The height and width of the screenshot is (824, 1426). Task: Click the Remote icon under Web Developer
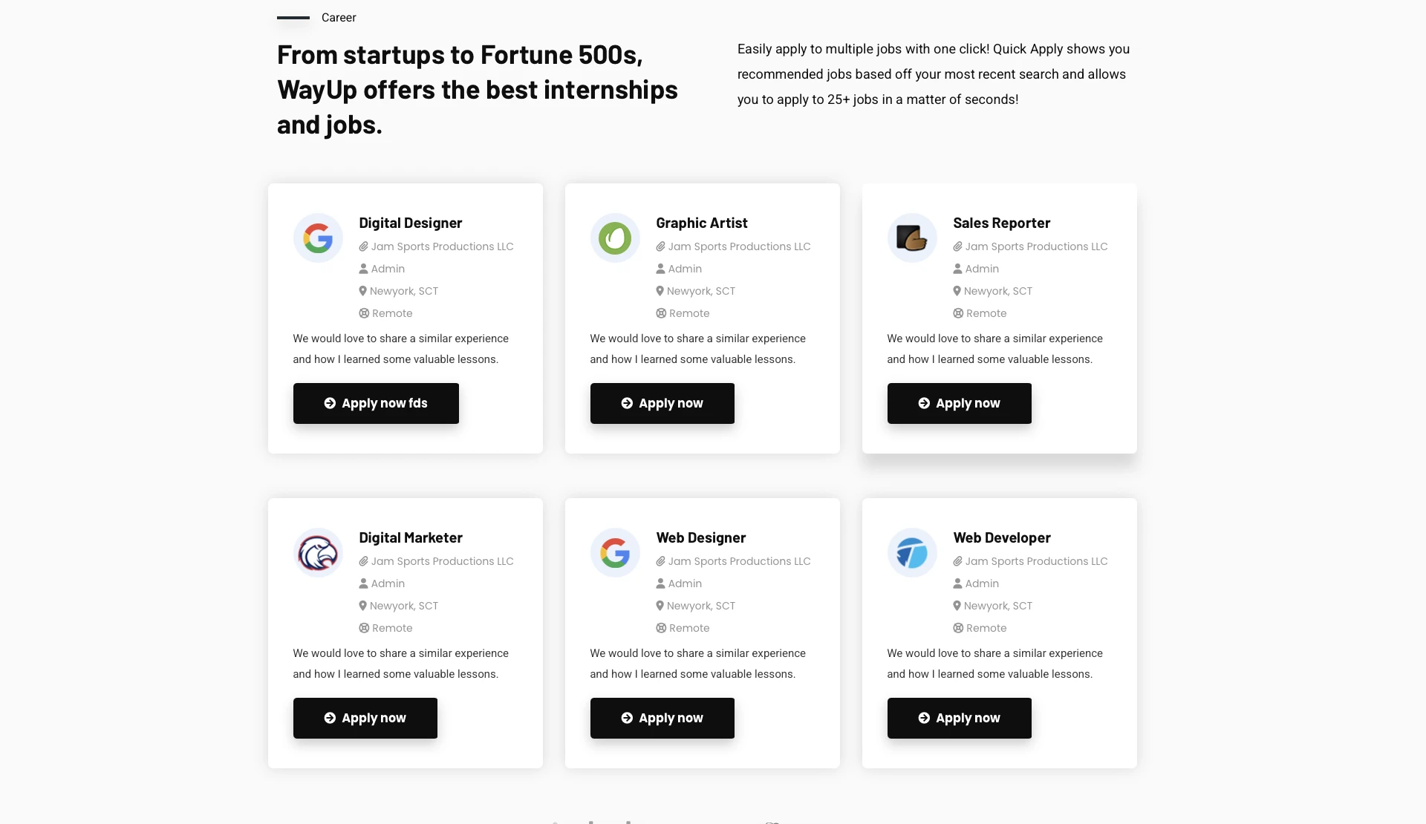(x=958, y=628)
